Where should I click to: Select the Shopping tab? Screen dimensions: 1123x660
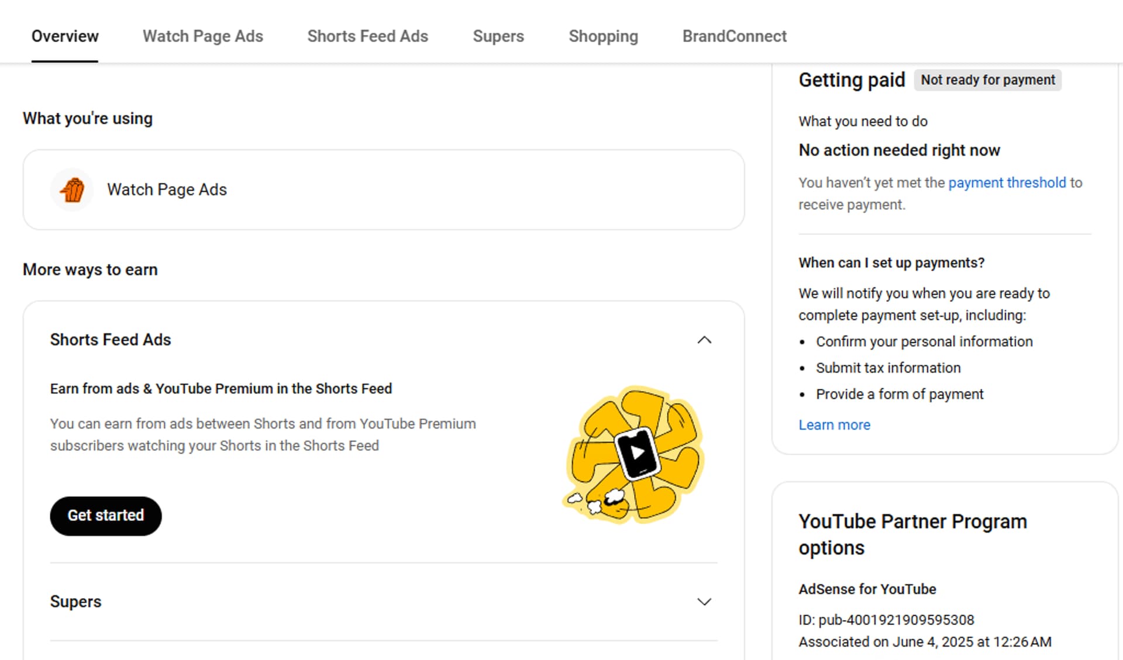coord(603,36)
